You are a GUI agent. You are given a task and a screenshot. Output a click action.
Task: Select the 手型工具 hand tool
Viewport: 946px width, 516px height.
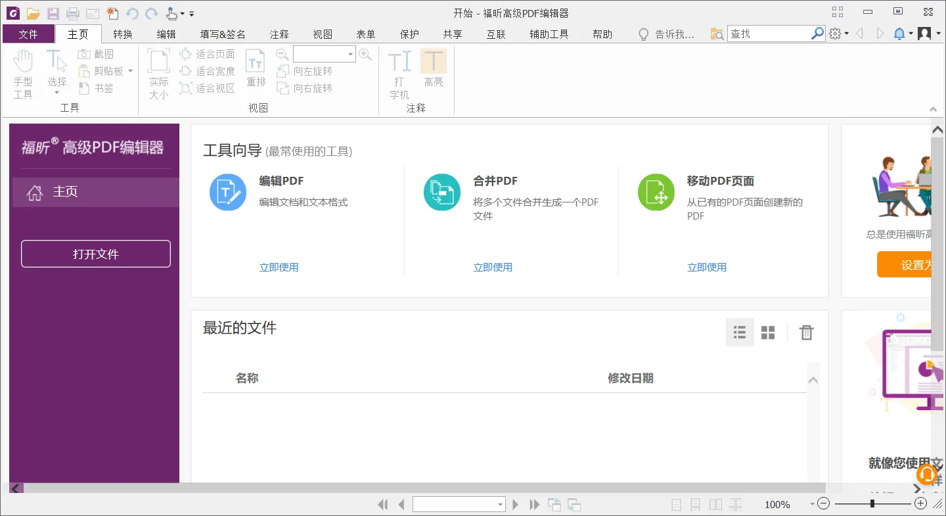(23, 74)
